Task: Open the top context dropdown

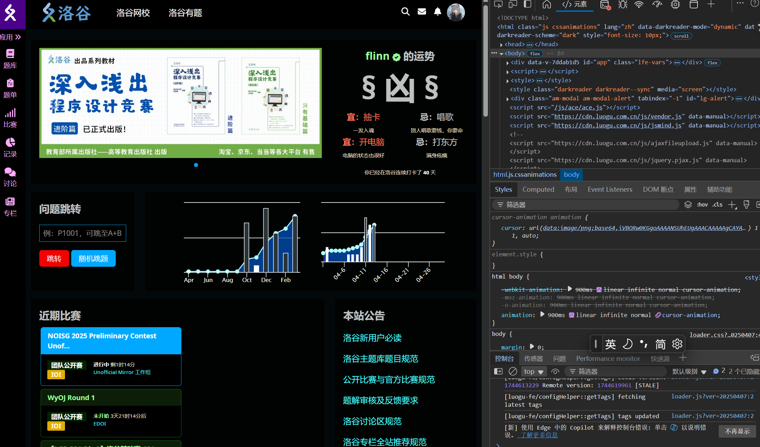Action: pos(534,371)
